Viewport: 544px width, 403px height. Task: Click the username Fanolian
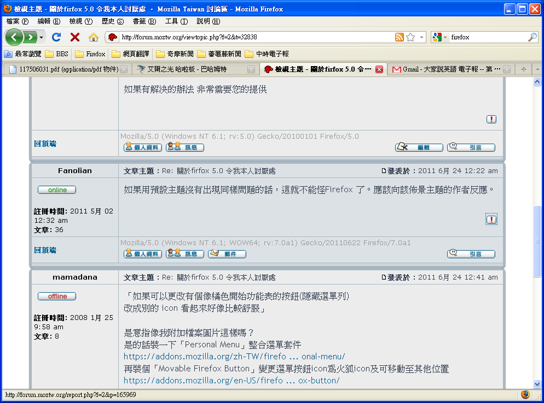point(75,171)
